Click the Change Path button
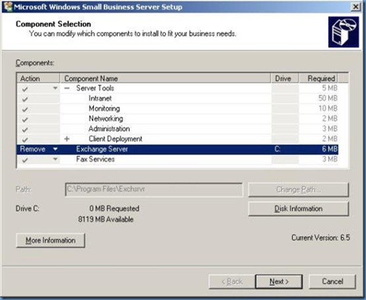Screen dimensions: 366x300 coord(298,190)
